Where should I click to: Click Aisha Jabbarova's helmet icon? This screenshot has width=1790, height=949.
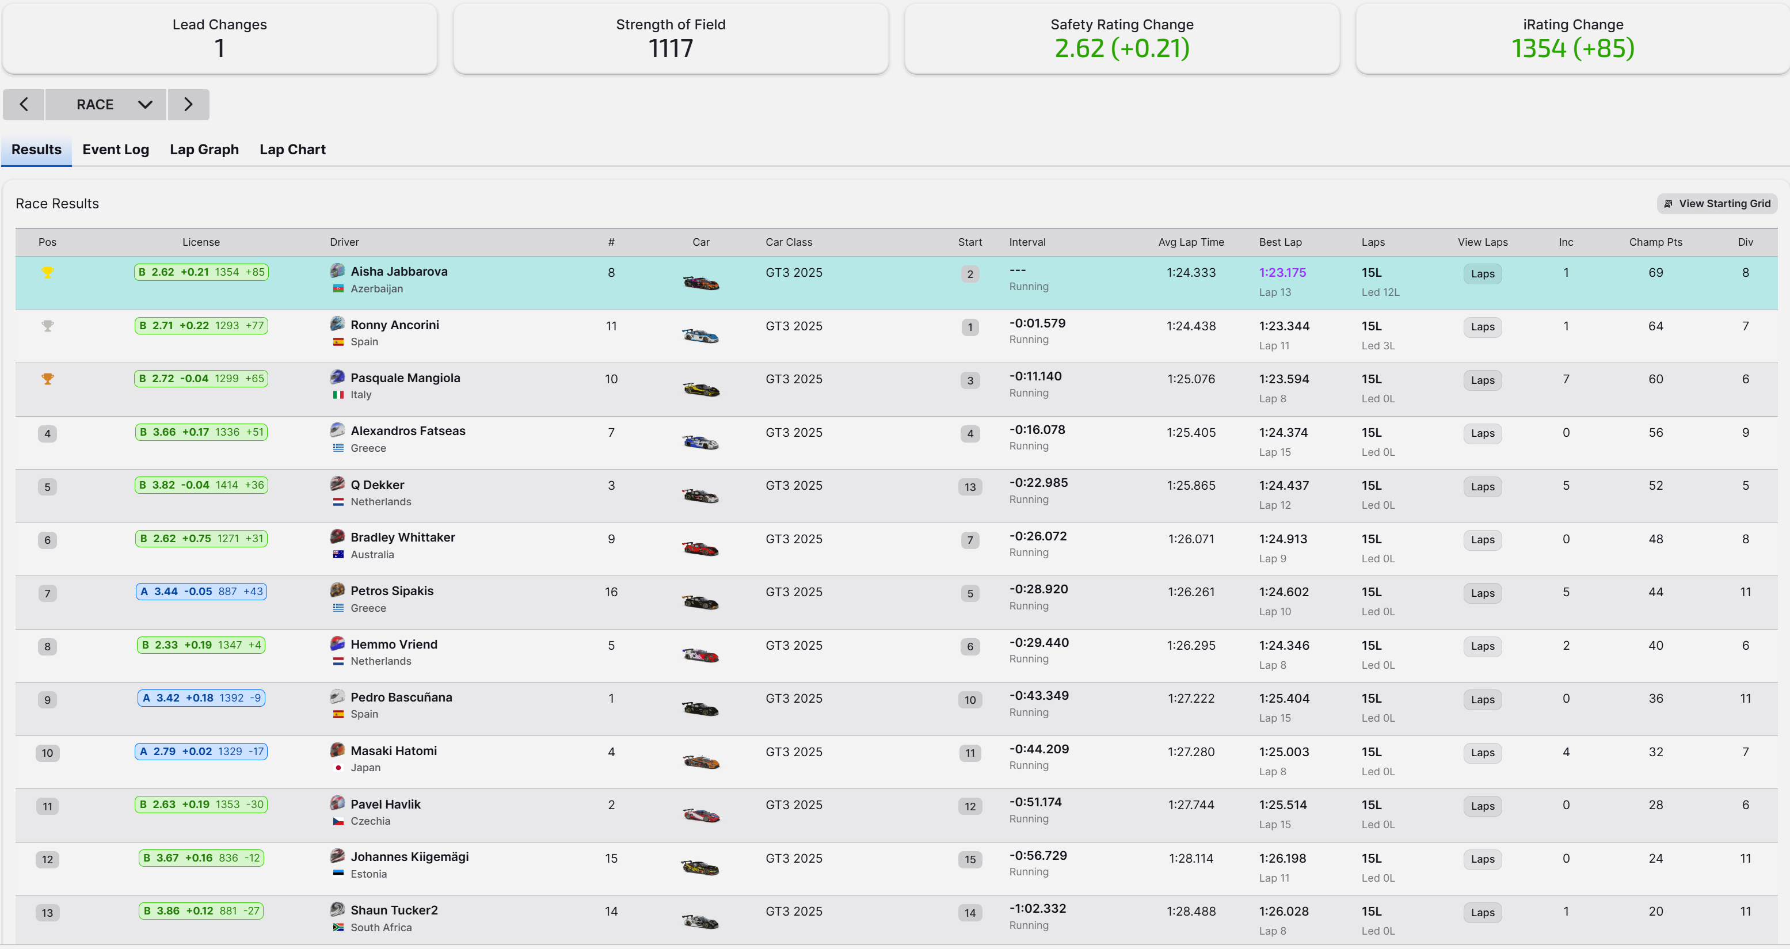pyautogui.click(x=337, y=270)
